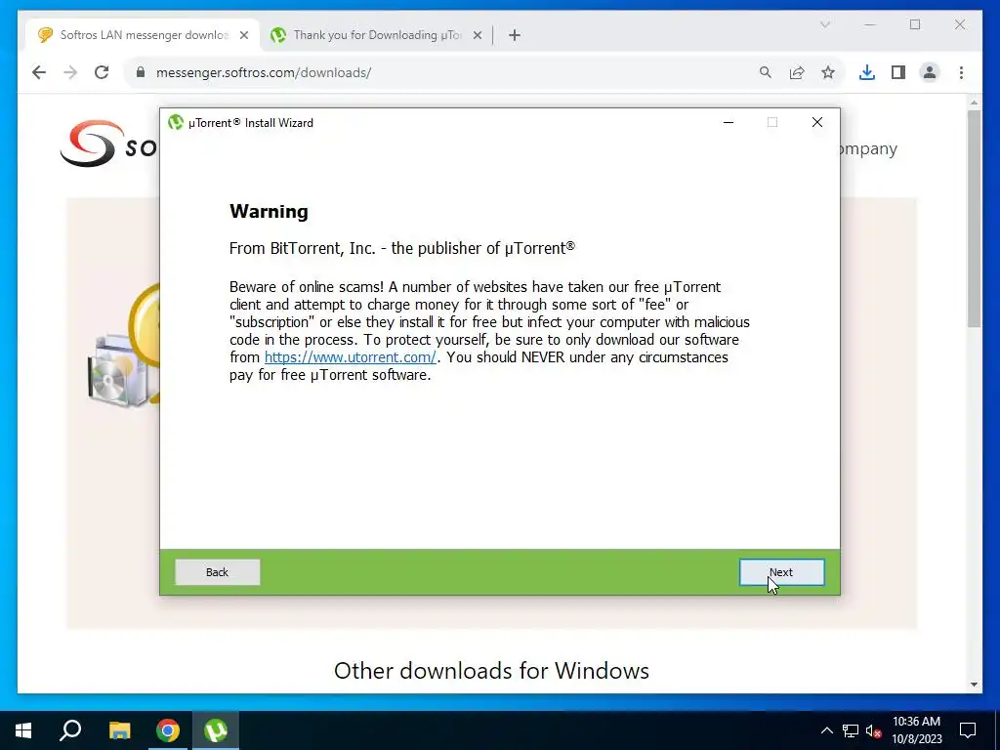View site information lock icon
1000x750 pixels.
[141, 72]
